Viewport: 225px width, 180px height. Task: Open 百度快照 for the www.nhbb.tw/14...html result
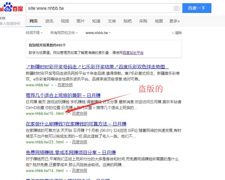pos(79,170)
